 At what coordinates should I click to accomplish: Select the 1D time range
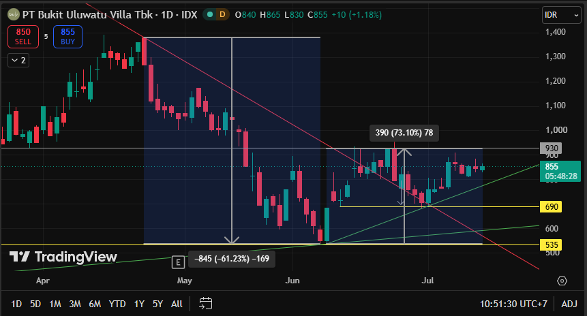[x=16, y=304]
